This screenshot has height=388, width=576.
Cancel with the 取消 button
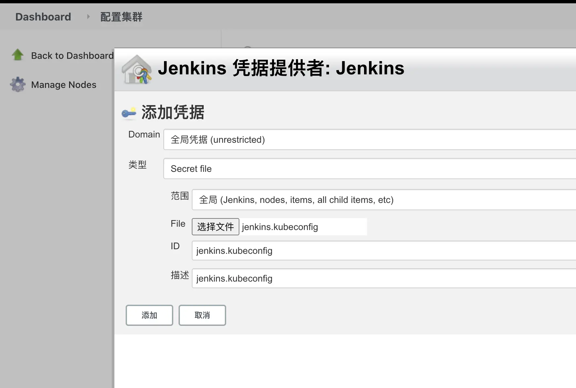pos(202,315)
